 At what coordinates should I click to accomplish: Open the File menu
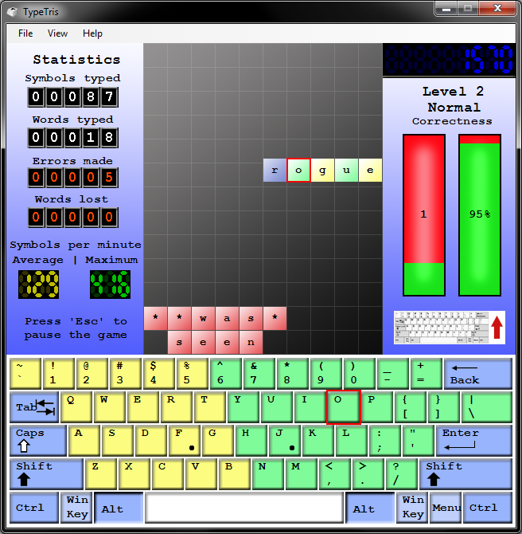(x=25, y=33)
